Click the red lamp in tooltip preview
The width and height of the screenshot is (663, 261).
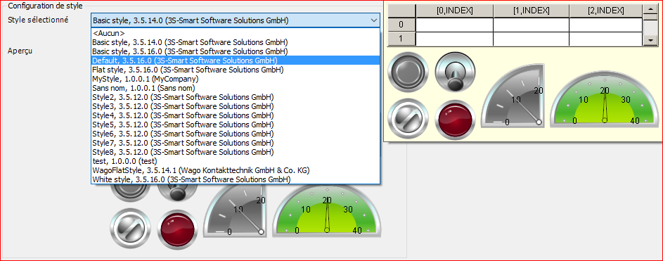click(x=455, y=120)
